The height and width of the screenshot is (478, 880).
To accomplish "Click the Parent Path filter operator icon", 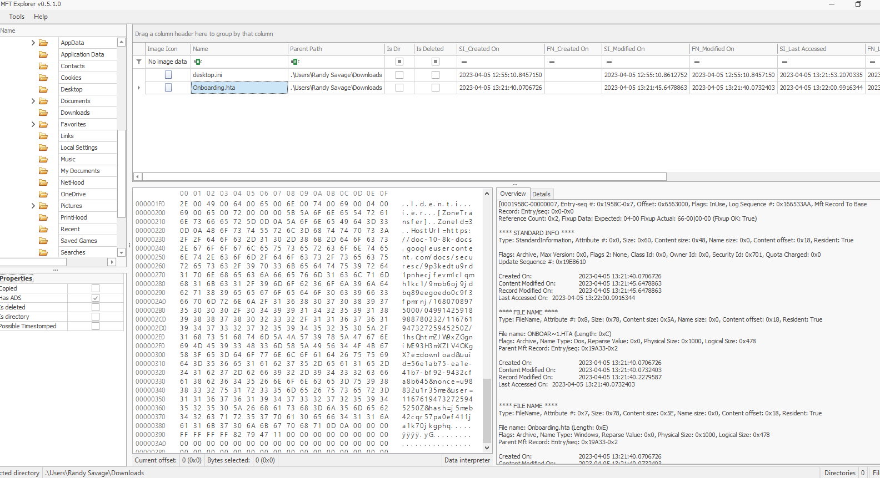I will click(x=295, y=62).
